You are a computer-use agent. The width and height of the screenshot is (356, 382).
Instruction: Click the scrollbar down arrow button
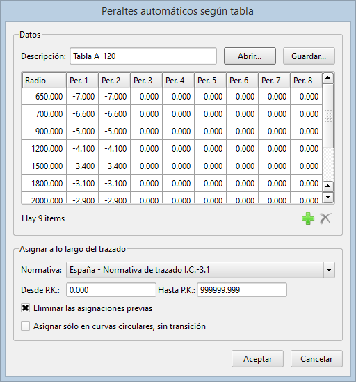click(328, 197)
